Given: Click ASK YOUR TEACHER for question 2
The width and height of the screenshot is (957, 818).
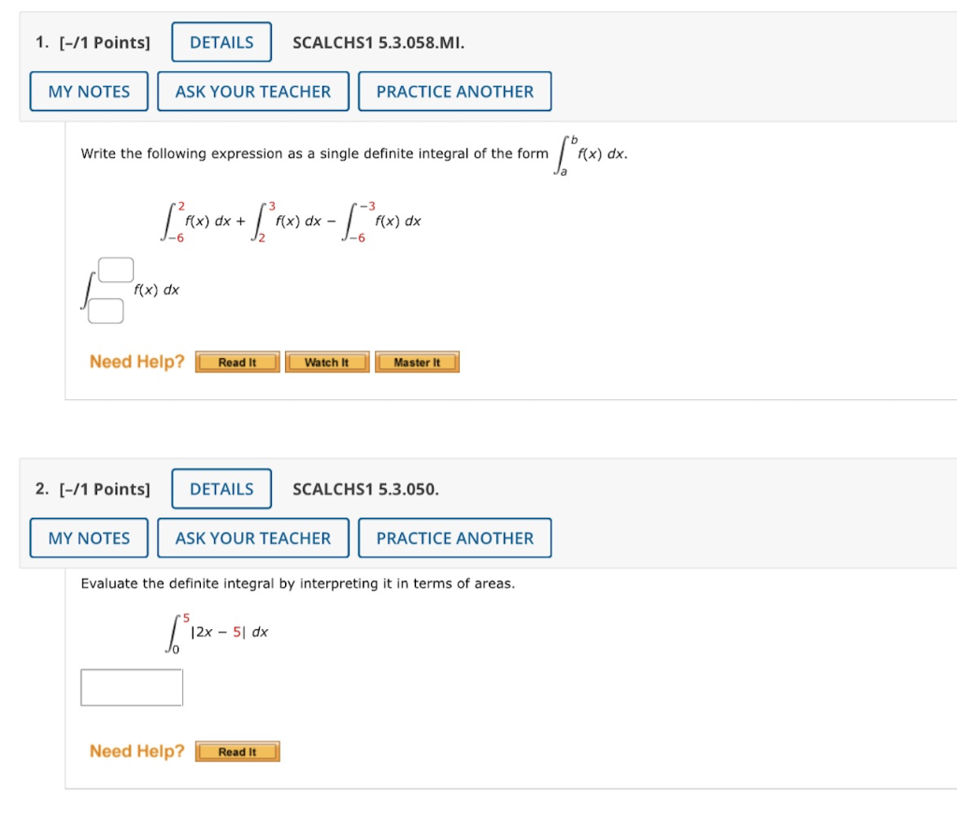Looking at the screenshot, I should (x=252, y=538).
